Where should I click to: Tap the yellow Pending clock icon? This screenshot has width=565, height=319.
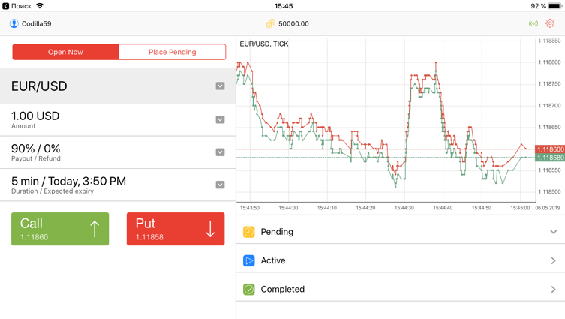coord(248,232)
